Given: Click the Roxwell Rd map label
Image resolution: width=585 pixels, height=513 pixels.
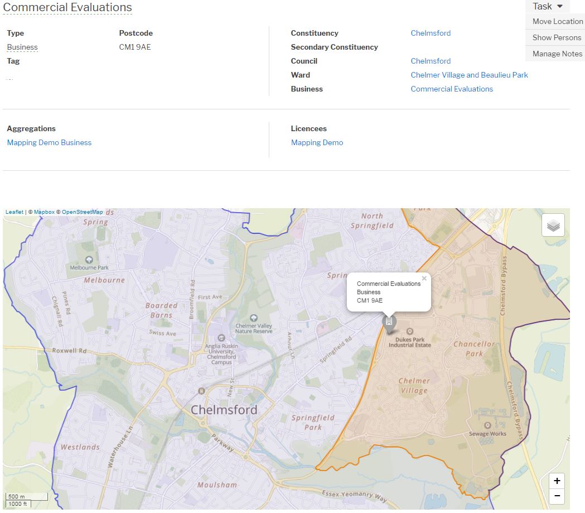Looking at the screenshot, I should (x=69, y=351).
